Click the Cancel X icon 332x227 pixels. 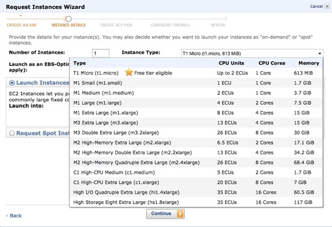(x=327, y=7)
